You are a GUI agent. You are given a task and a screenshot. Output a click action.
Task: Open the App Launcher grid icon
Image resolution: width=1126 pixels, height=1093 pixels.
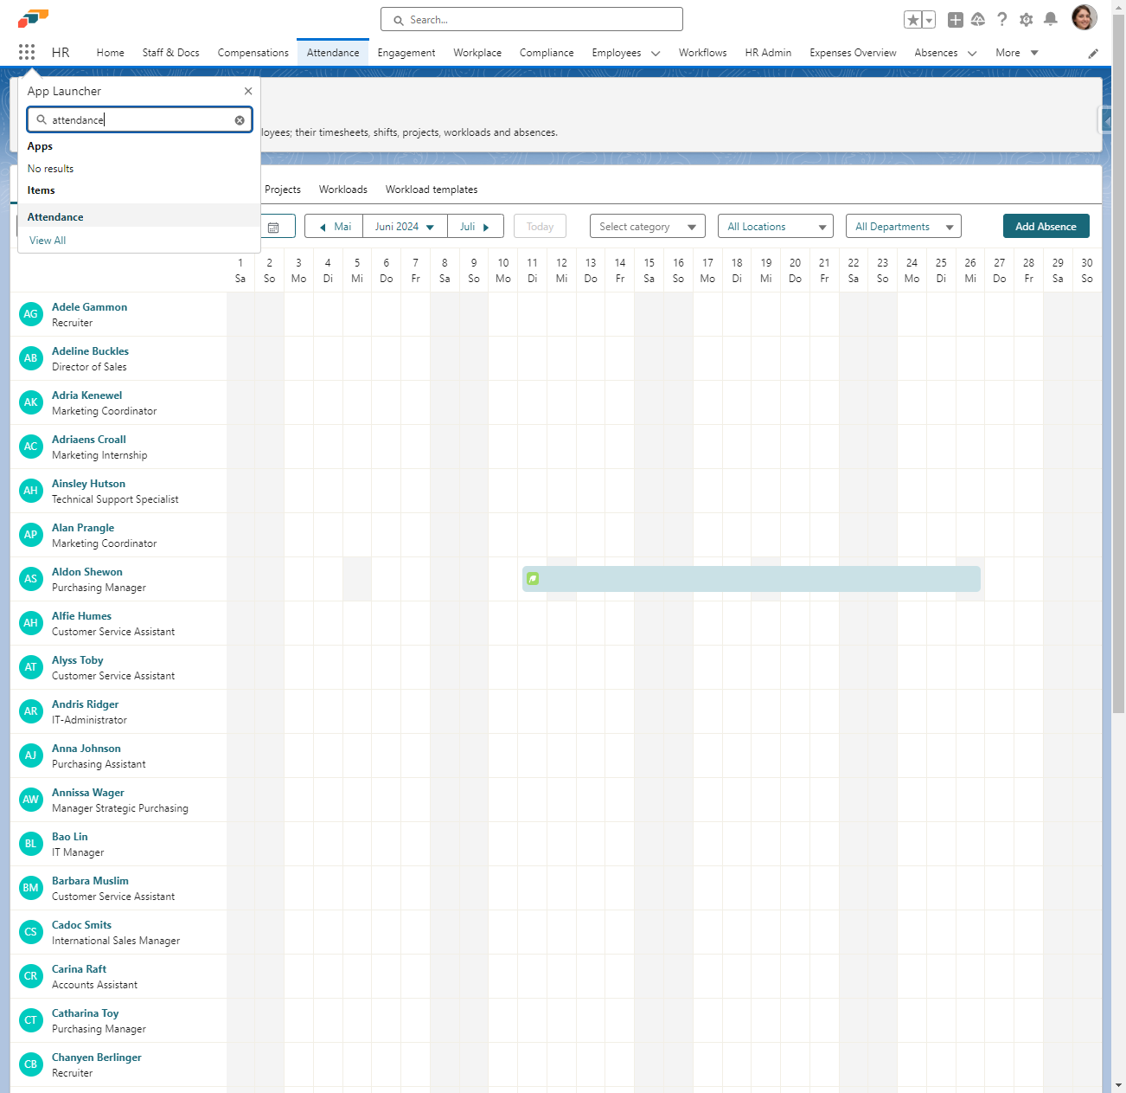(27, 52)
